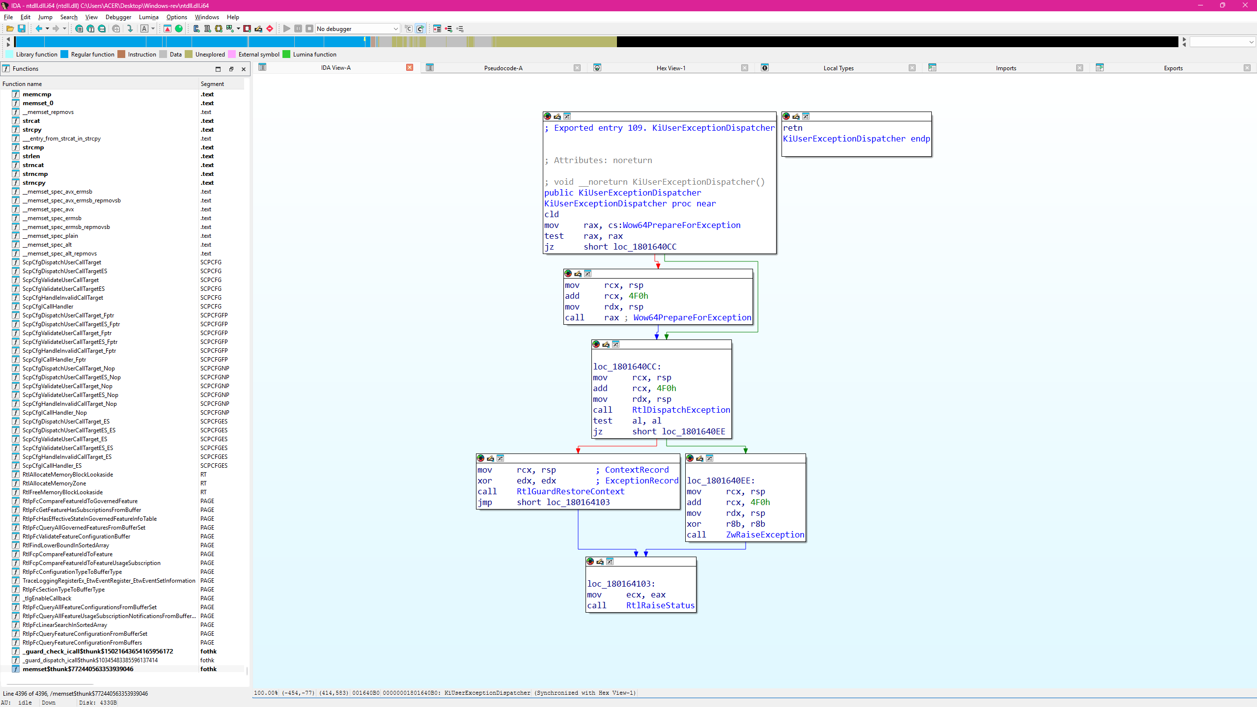
Task: Click RtlDispatchException call link in graph
Action: coord(681,410)
